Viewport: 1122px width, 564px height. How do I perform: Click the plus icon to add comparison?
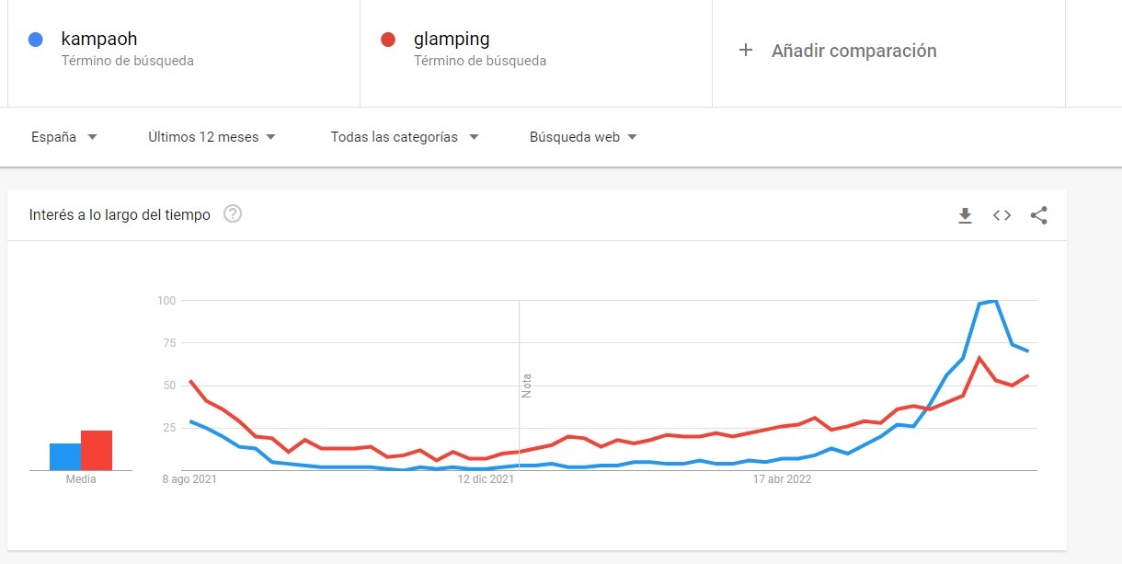click(x=746, y=51)
